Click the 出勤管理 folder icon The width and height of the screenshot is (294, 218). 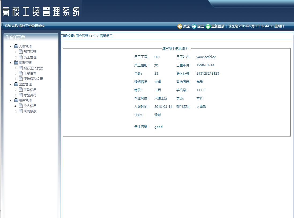pos(16,84)
